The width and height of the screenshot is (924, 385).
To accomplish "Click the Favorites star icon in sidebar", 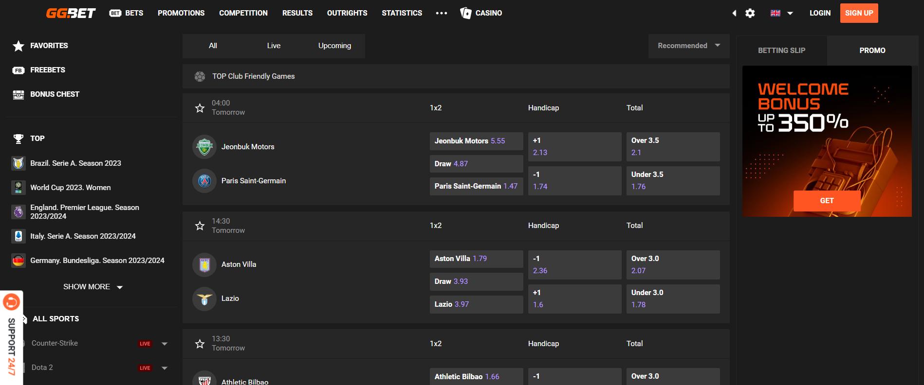I will [x=18, y=46].
